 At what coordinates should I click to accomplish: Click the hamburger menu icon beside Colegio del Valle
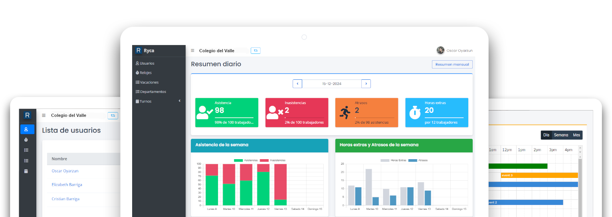192,51
